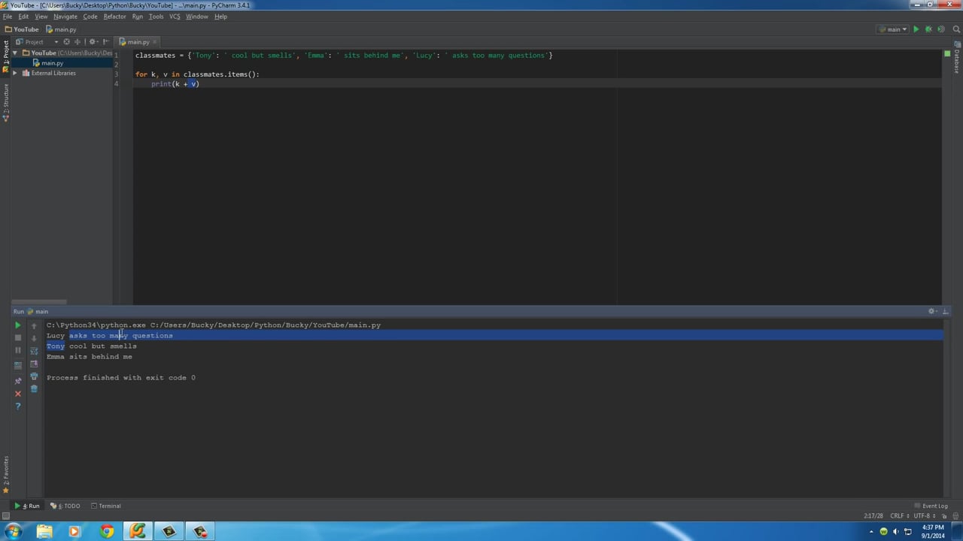Open Run panel help question mark
The image size is (963, 541).
click(x=18, y=407)
